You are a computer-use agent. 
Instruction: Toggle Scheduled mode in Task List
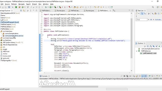point(145,13)
